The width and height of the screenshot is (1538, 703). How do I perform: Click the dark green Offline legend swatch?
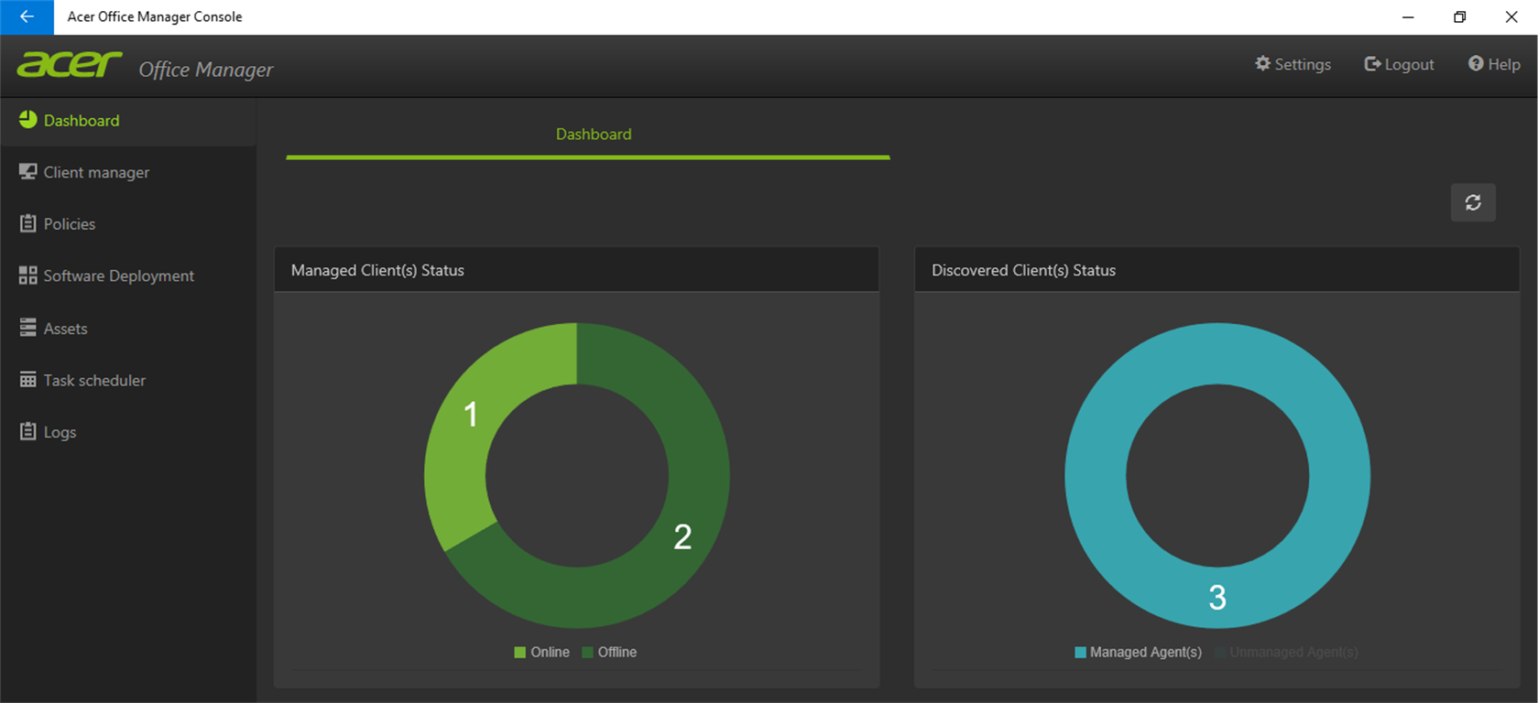[587, 652]
